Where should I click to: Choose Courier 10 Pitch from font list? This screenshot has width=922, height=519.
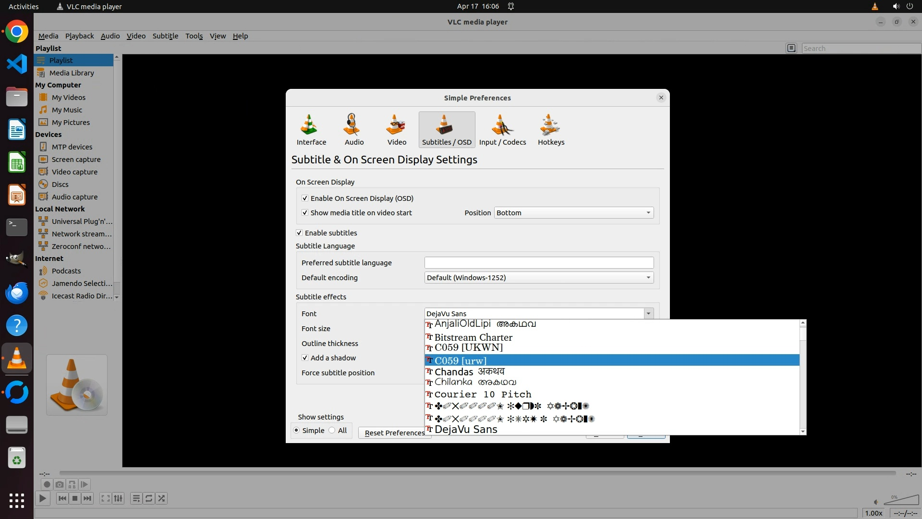point(483,394)
